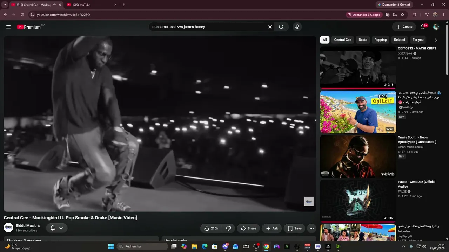Open File Explorer from the taskbar
The width and height of the screenshot is (449, 252).
point(194,246)
